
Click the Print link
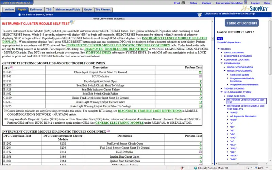tap(177, 3)
